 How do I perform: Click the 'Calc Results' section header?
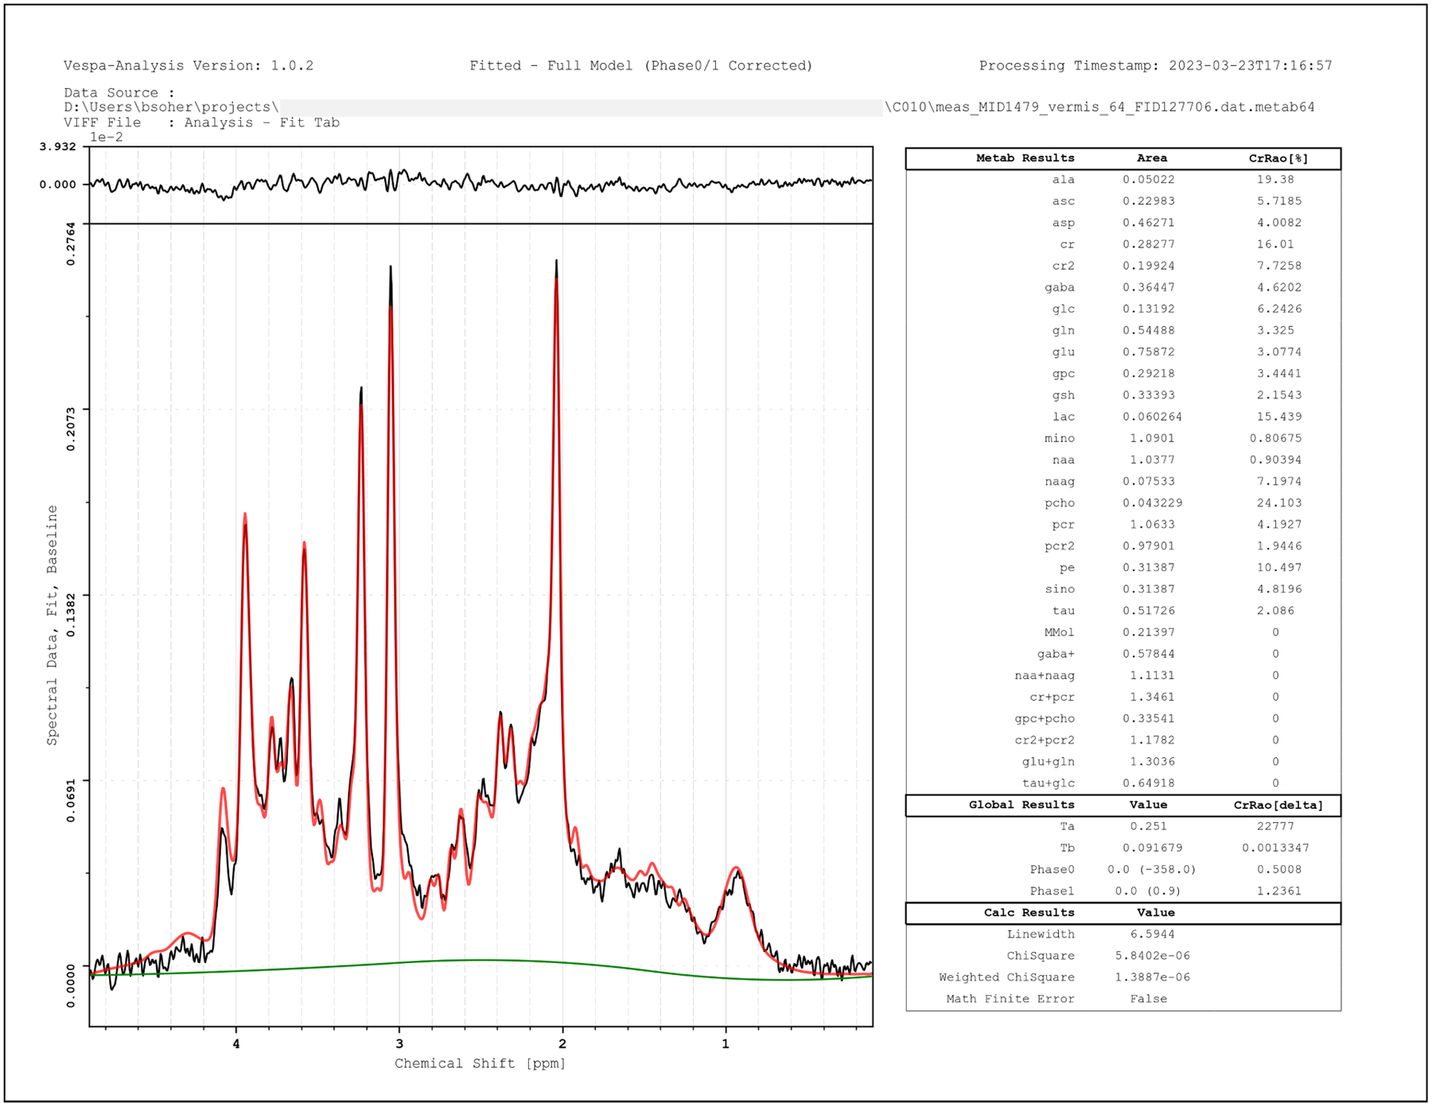(x=1029, y=912)
